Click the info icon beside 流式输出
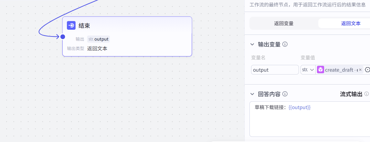 (x=366, y=94)
